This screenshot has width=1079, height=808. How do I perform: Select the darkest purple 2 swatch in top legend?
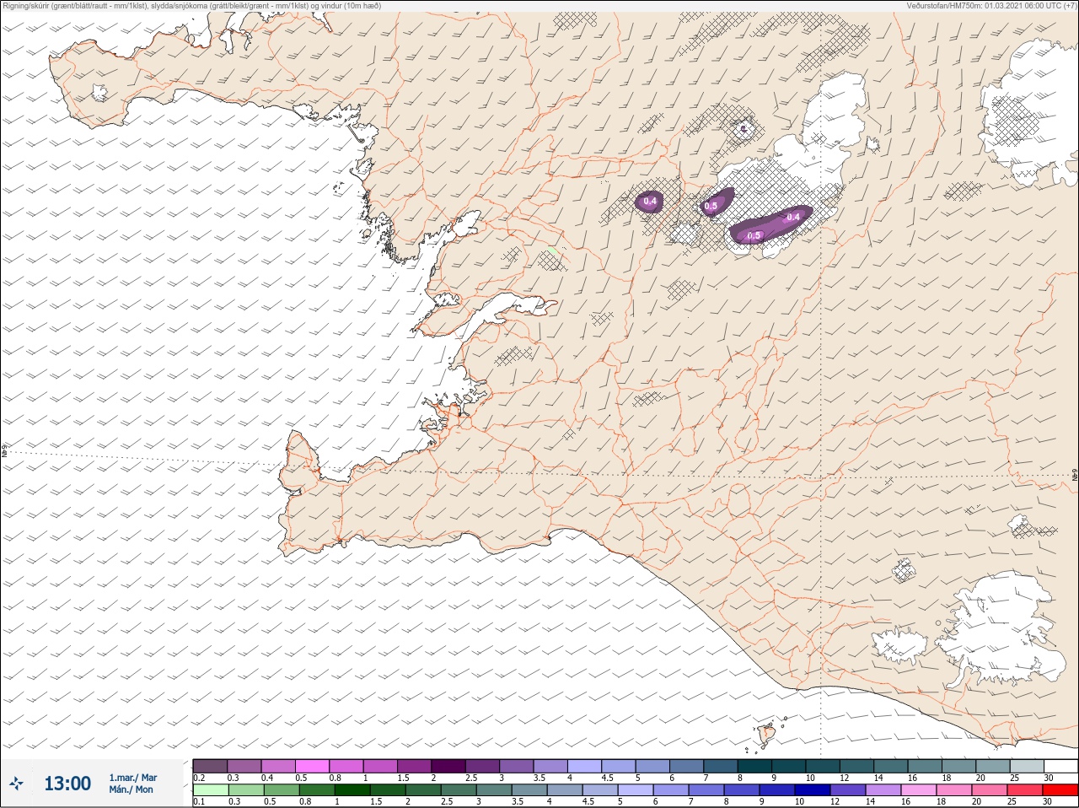[x=449, y=765]
